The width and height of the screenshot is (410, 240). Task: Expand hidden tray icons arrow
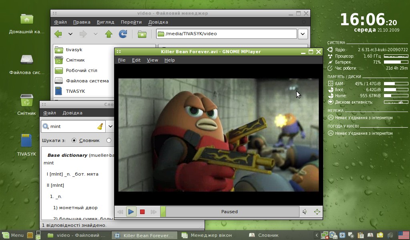pyautogui.click(x=317, y=235)
